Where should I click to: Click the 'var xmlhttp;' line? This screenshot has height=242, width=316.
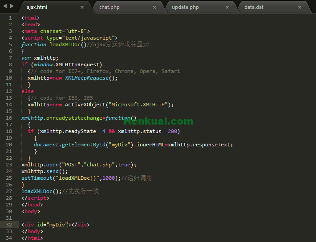[40, 58]
